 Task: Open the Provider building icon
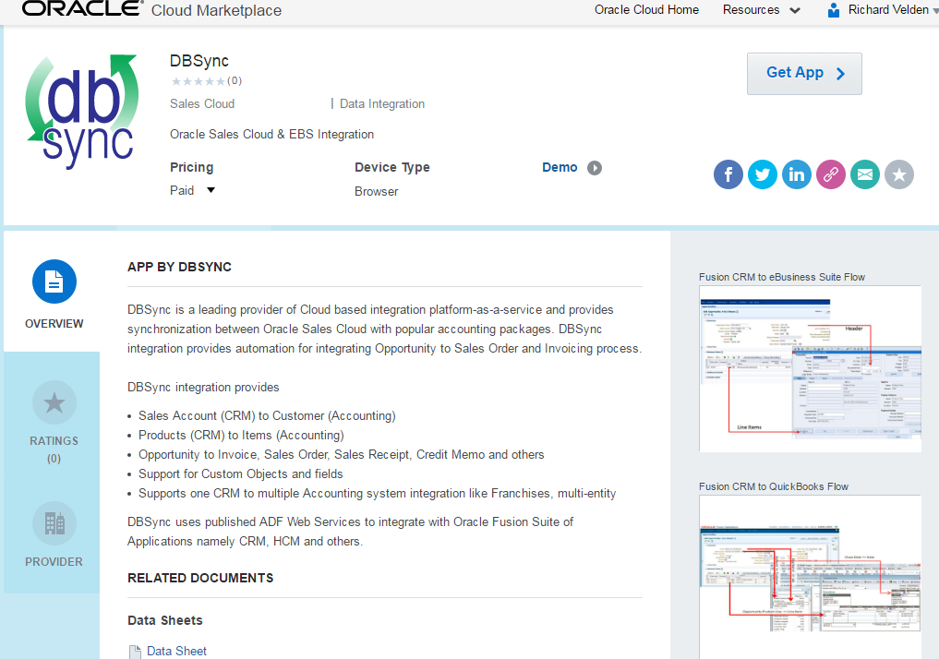(x=54, y=523)
